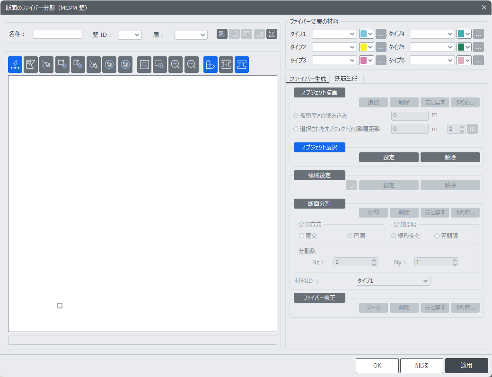Click 解除 under オブジェクト選択

point(450,158)
